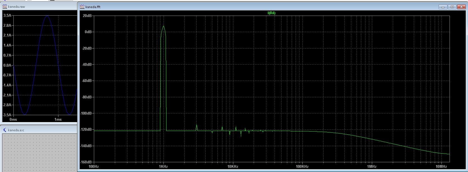Maximize the kaneda.fft window
The width and height of the screenshot is (468, 172).
coord(452,7)
